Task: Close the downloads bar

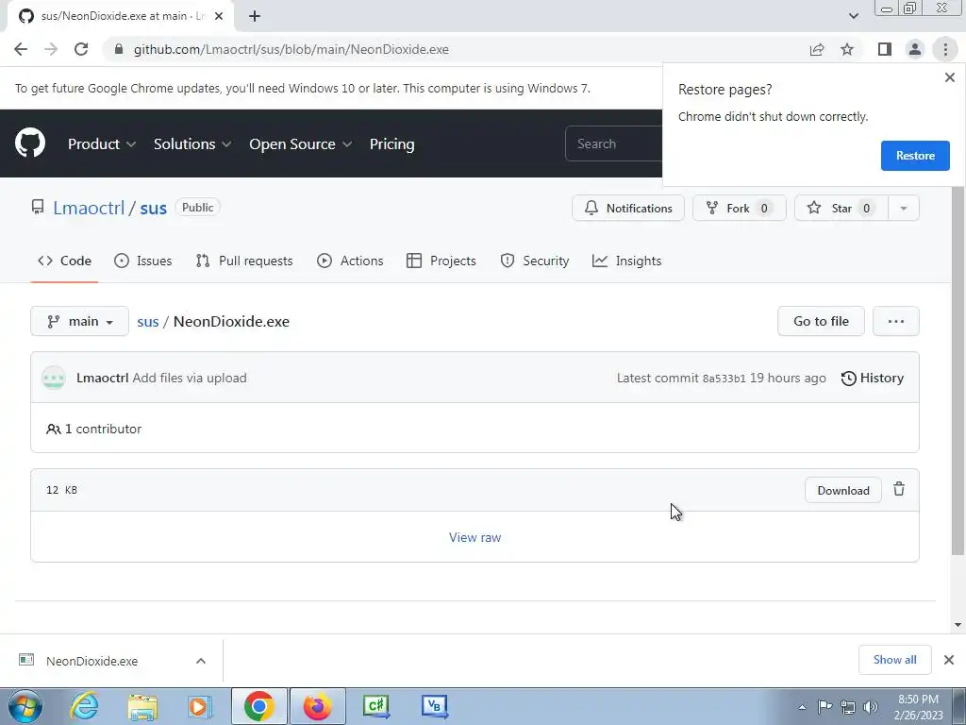Action: (x=949, y=660)
